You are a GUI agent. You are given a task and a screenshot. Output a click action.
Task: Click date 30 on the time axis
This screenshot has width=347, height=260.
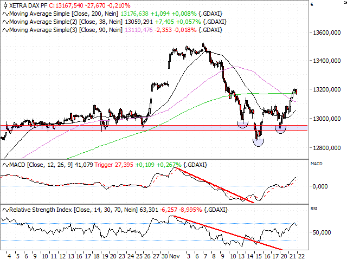click(164, 256)
